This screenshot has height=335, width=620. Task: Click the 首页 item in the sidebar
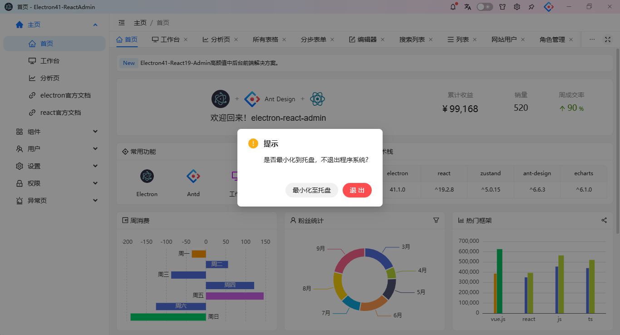coord(54,44)
